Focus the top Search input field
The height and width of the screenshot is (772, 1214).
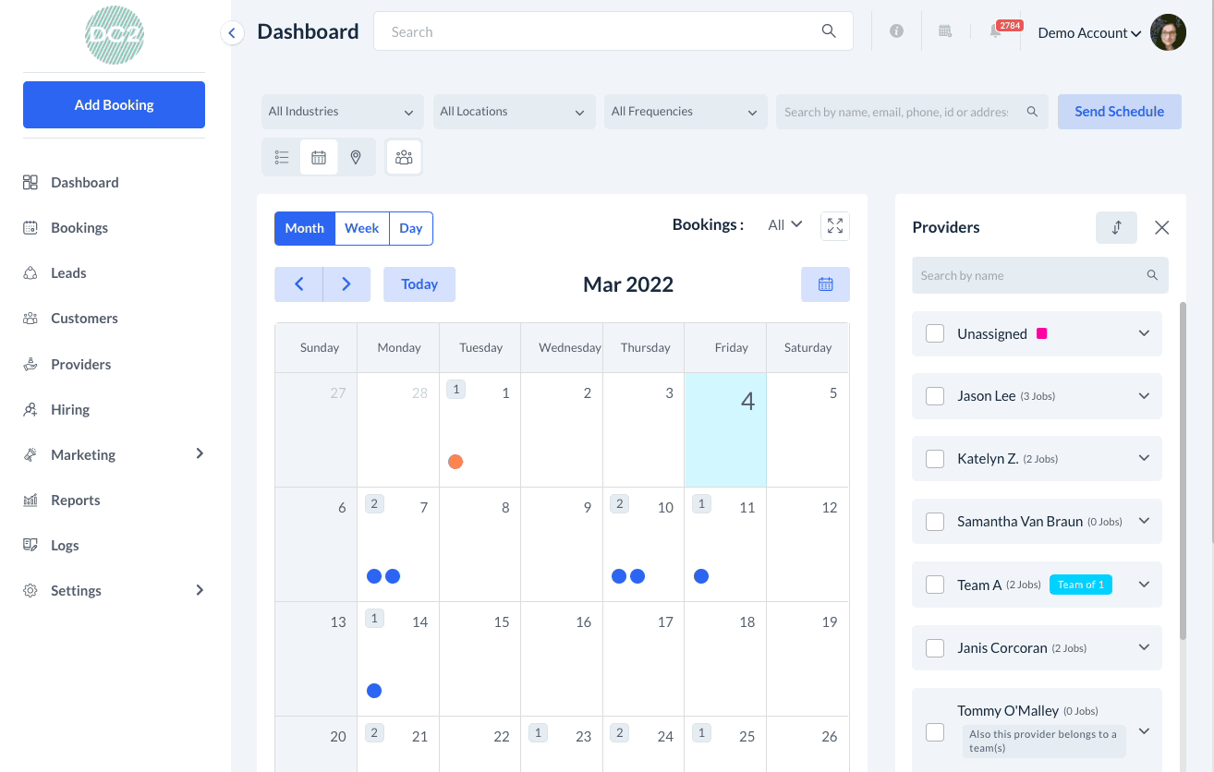click(613, 31)
